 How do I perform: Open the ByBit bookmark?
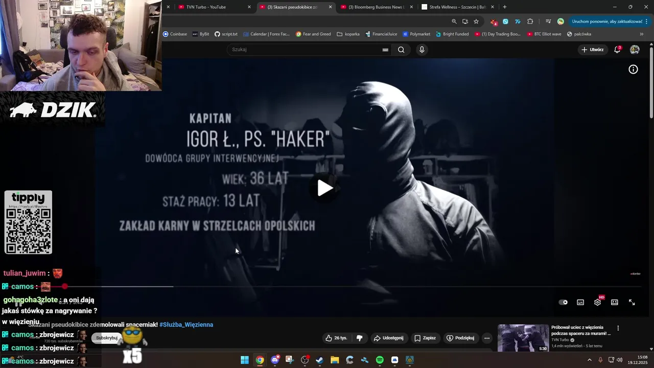coord(201,34)
